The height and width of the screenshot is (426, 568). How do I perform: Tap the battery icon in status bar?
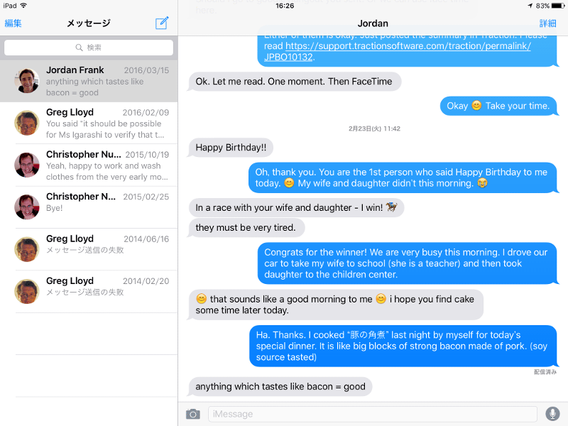558,6
